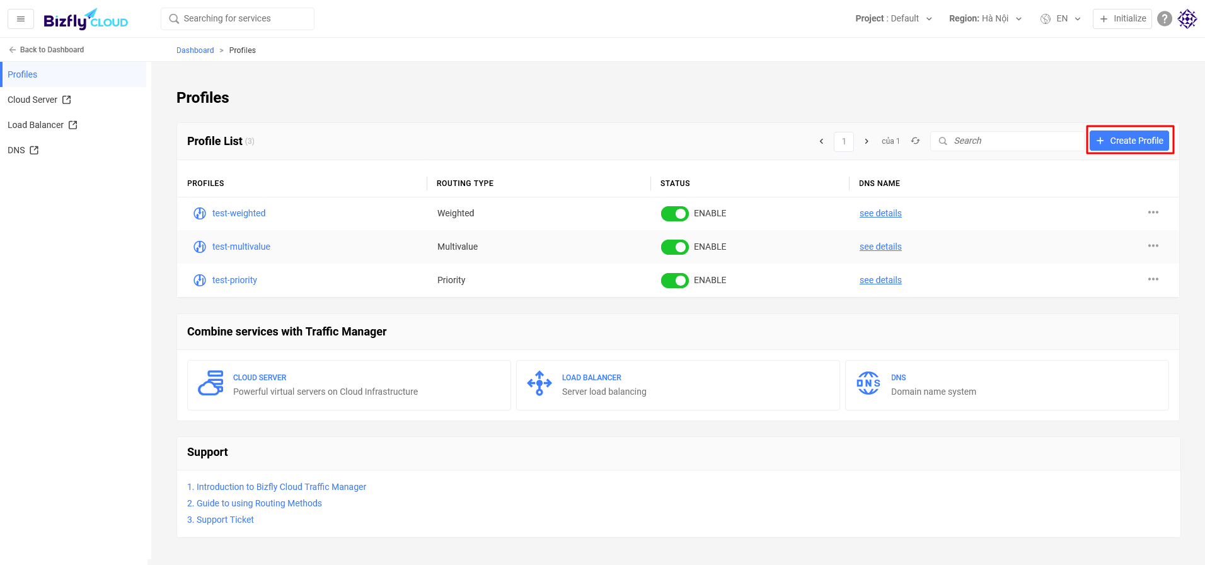Viewport: 1205px width, 565px height.
Task: Focus the profile Search field
Action: [1007, 141]
